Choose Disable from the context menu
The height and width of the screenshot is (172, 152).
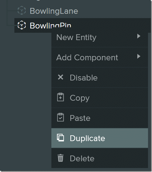[x=100, y=77]
